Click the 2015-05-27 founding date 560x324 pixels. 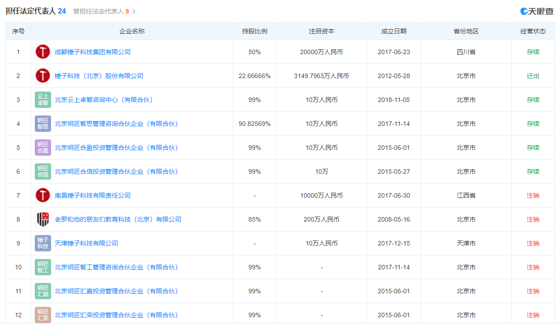pyautogui.click(x=394, y=171)
